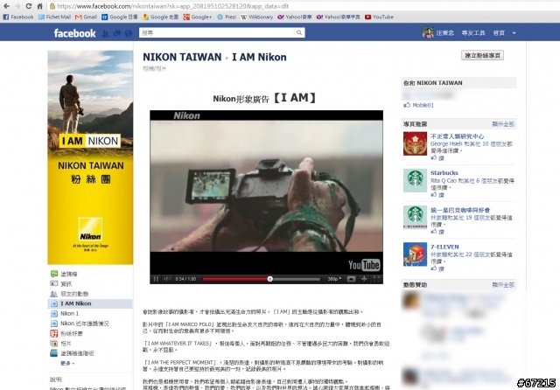Toggle fullscreen on the video player
Image resolution: width=560 pixels, height=390 pixels.
[376, 279]
